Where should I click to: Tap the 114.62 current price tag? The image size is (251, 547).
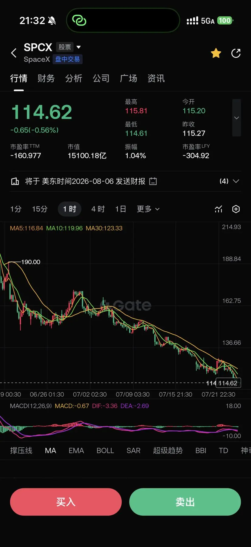(228, 383)
